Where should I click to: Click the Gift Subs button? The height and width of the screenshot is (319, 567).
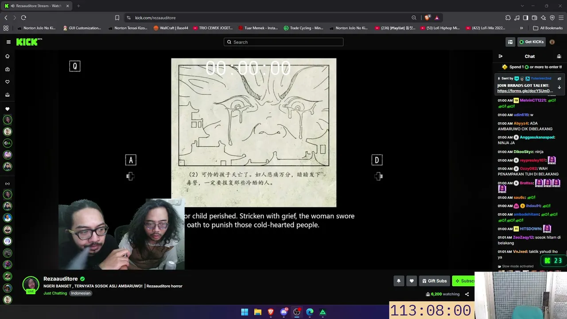(434, 281)
